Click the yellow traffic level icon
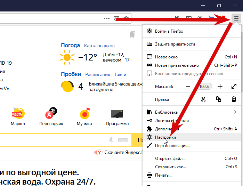Image resolution: width=243 pixels, height=186 pixels. (67, 87)
